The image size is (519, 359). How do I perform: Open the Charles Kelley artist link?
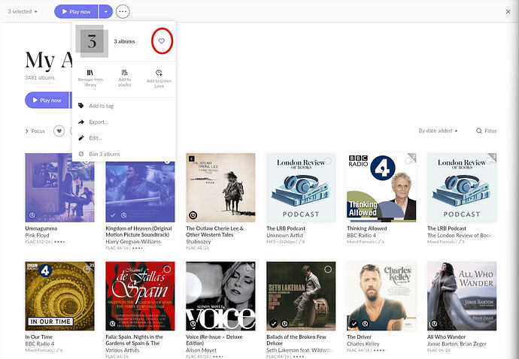[x=363, y=344]
